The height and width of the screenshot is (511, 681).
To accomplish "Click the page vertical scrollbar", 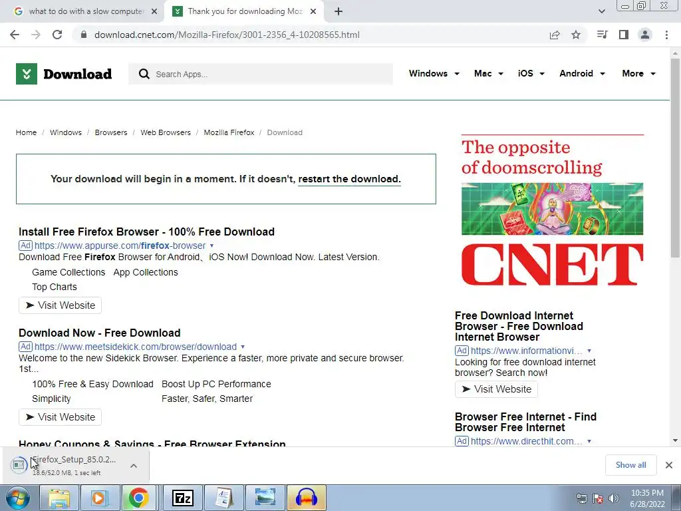I will [x=675, y=157].
